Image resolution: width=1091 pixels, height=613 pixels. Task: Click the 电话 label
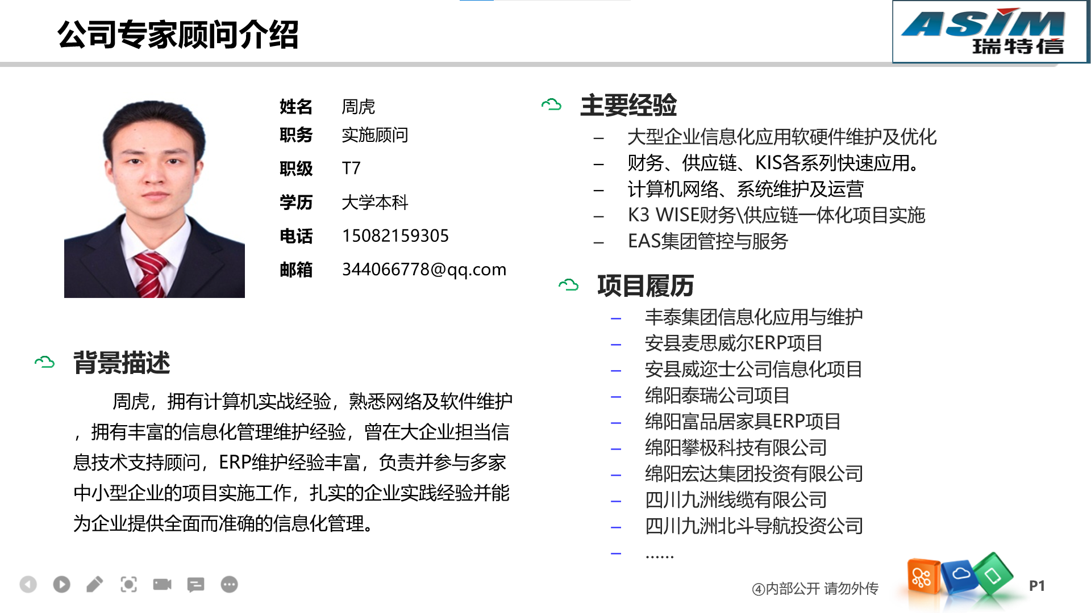tap(296, 236)
